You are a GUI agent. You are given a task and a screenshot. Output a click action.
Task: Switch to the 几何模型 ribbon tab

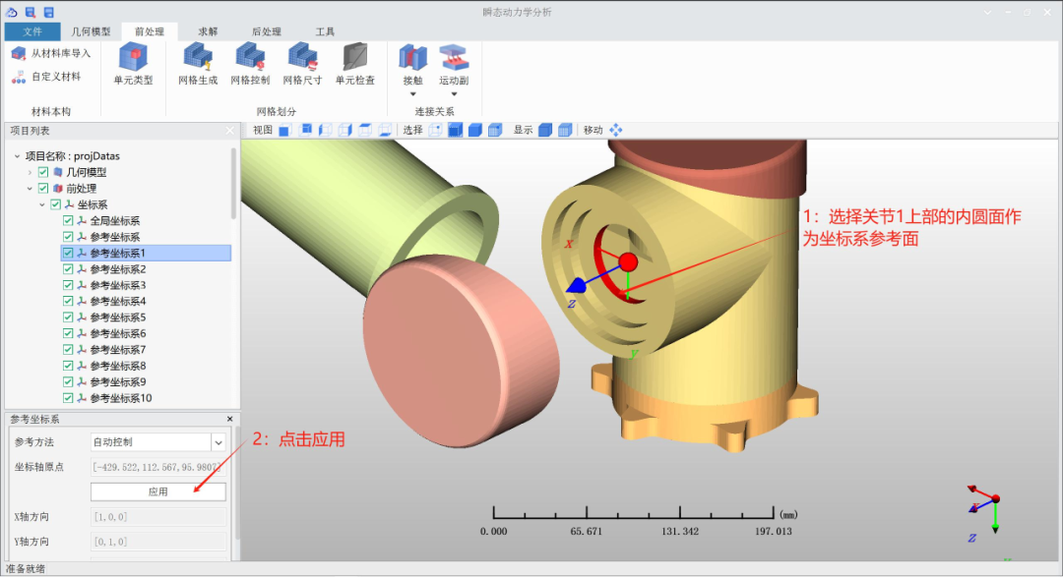point(91,31)
